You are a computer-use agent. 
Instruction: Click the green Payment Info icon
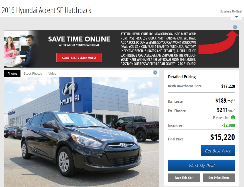(x=233, y=117)
